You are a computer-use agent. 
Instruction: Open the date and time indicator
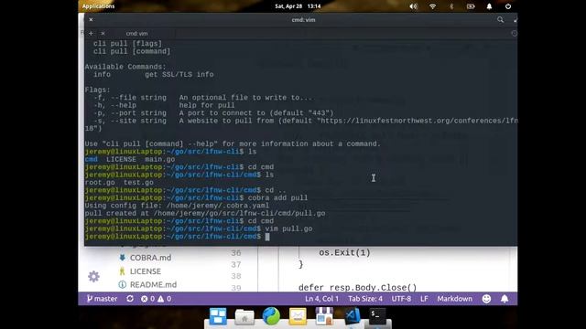298,6
